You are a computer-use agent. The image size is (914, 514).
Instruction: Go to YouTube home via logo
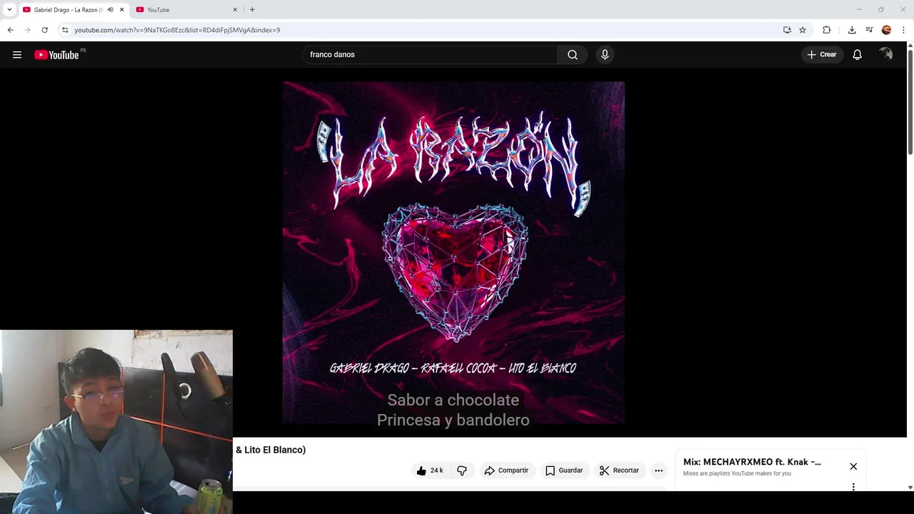click(56, 55)
